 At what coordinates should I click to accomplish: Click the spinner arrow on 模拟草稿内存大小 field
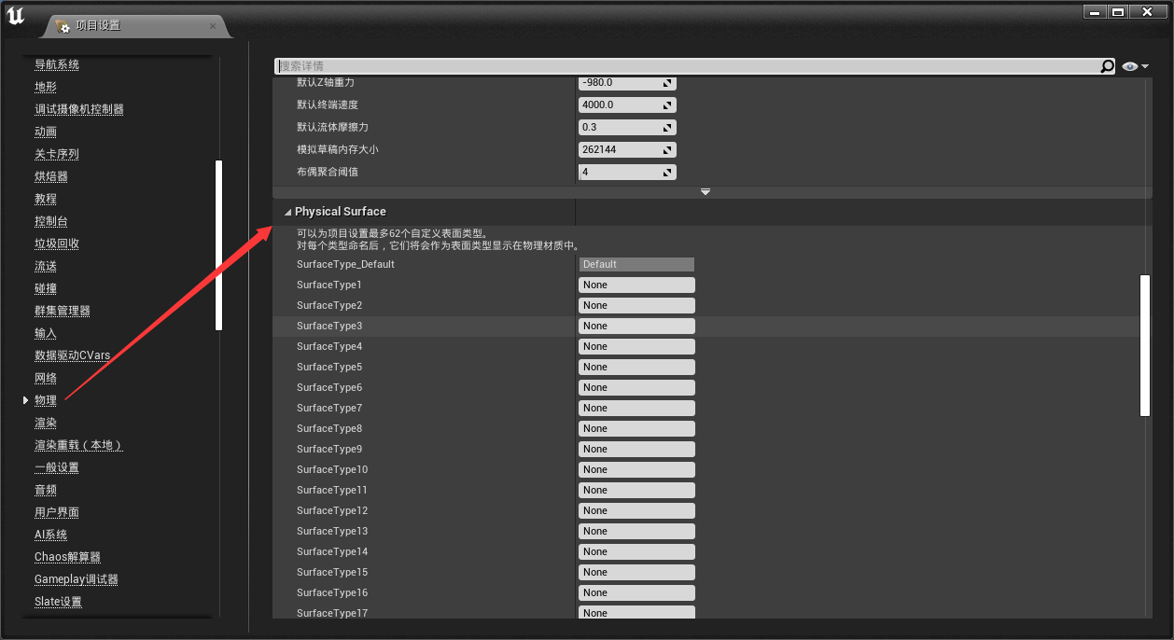(667, 150)
